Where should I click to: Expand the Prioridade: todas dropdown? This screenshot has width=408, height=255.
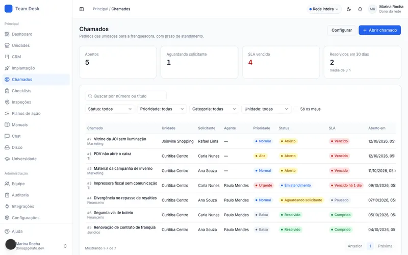click(x=162, y=109)
